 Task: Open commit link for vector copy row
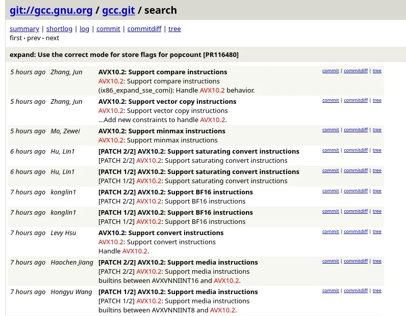coord(331,100)
